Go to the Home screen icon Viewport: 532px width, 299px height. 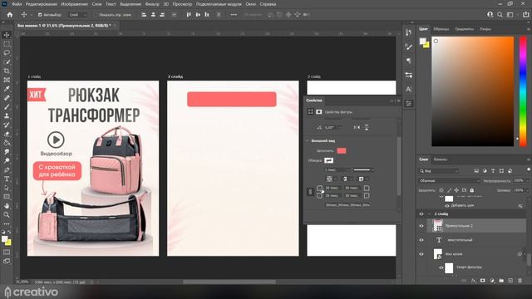point(10,15)
